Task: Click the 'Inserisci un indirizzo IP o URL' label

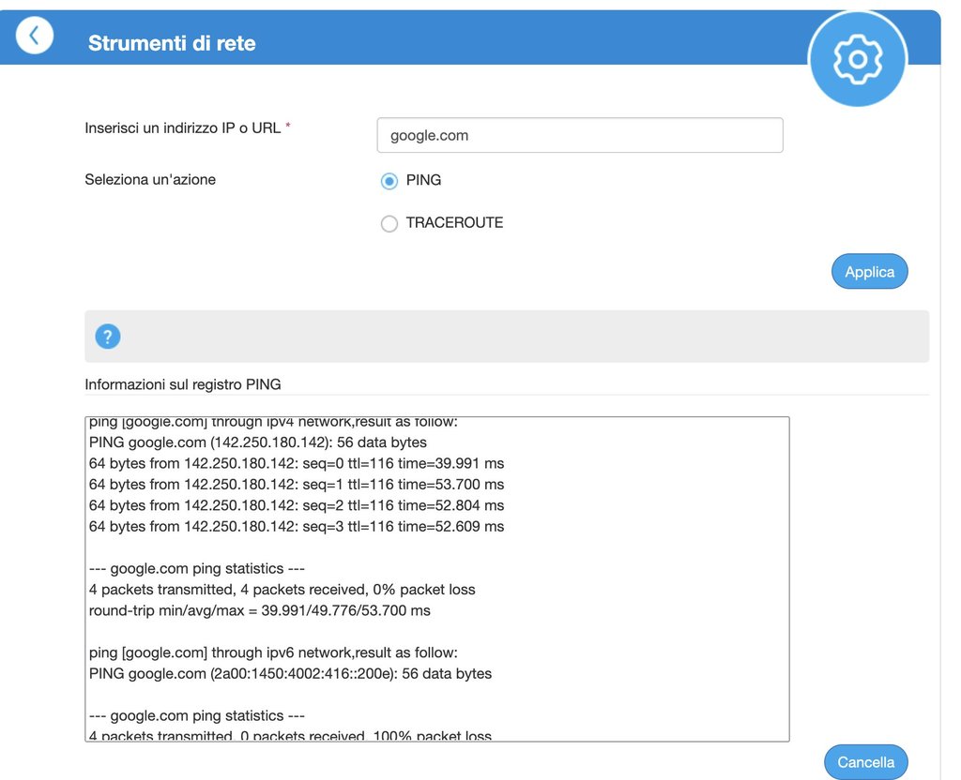Action: pos(183,127)
